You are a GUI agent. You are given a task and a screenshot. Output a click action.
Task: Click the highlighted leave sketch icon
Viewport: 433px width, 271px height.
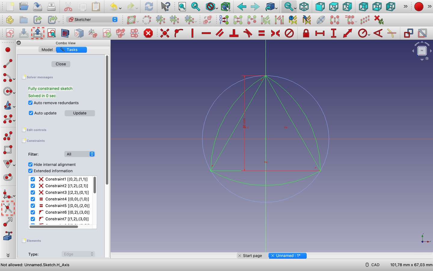point(37,33)
